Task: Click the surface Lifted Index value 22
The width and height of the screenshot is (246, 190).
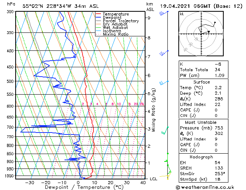Action: click(x=217, y=104)
